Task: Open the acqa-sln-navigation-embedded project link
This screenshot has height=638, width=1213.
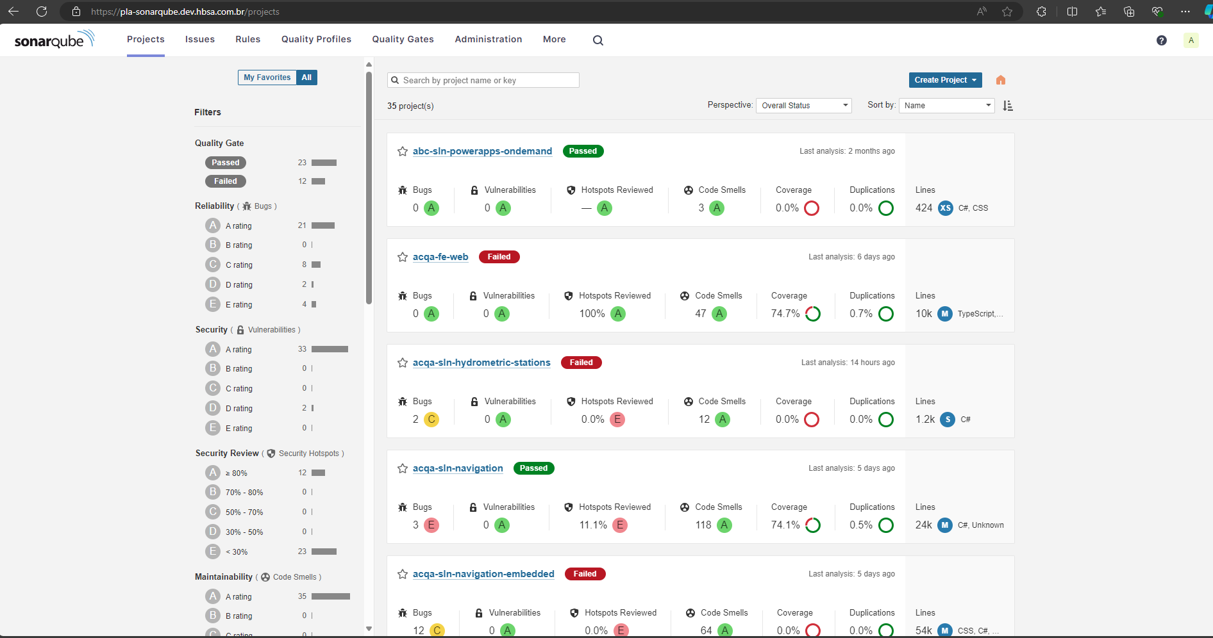Action: tap(483, 574)
